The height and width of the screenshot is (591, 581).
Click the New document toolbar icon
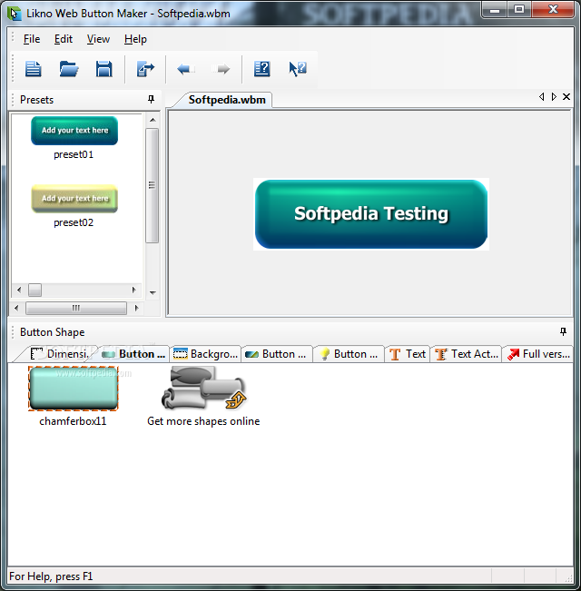[x=34, y=69]
